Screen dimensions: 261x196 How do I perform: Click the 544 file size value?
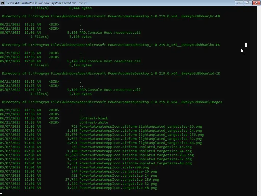[x=74, y=171]
